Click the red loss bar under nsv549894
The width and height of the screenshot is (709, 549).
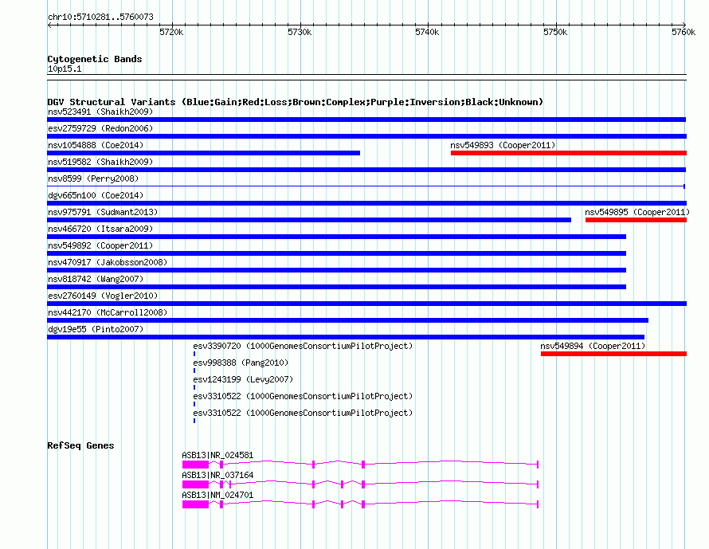613,354
